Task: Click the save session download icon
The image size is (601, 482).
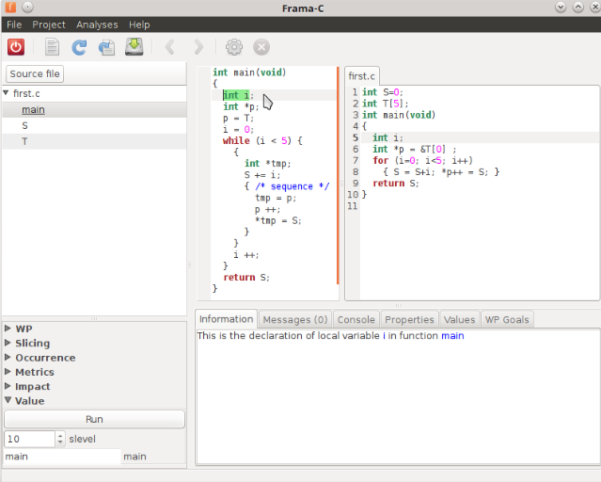Action: click(x=134, y=46)
